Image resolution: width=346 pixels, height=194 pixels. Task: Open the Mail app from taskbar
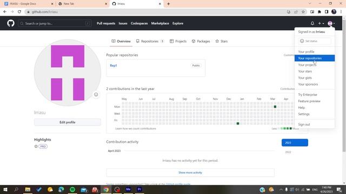coord(84,189)
